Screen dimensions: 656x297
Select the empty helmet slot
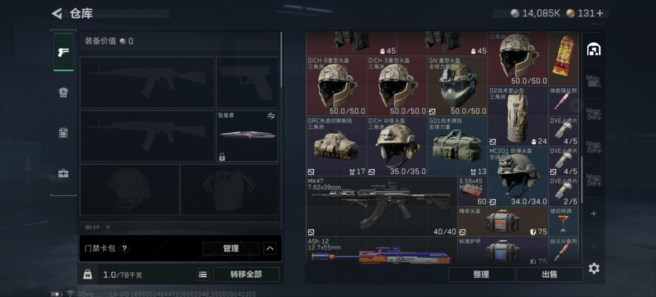(129, 189)
